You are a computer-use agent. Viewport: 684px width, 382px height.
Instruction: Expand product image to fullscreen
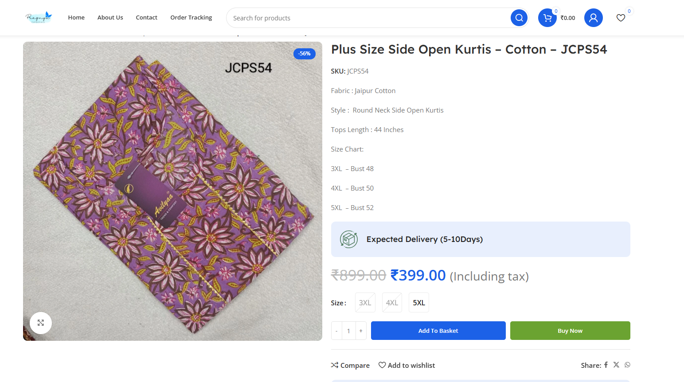click(x=41, y=323)
